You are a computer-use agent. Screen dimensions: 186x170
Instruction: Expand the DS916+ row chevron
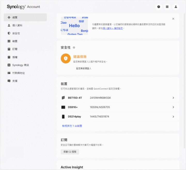coord(173,107)
